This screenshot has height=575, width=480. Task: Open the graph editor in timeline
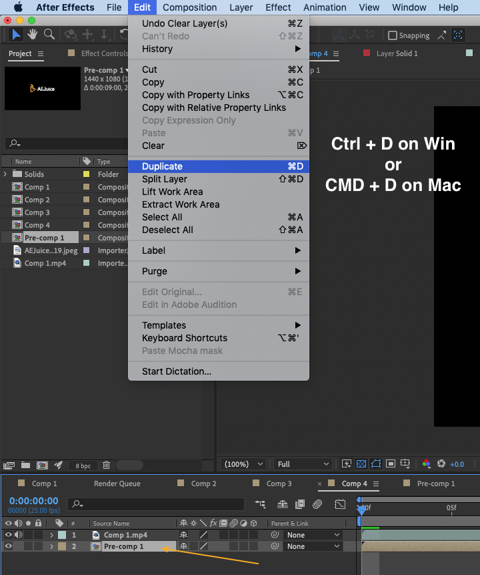click(340, 504)
